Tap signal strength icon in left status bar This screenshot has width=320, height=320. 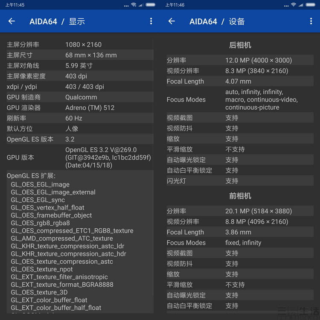[141, 5]
